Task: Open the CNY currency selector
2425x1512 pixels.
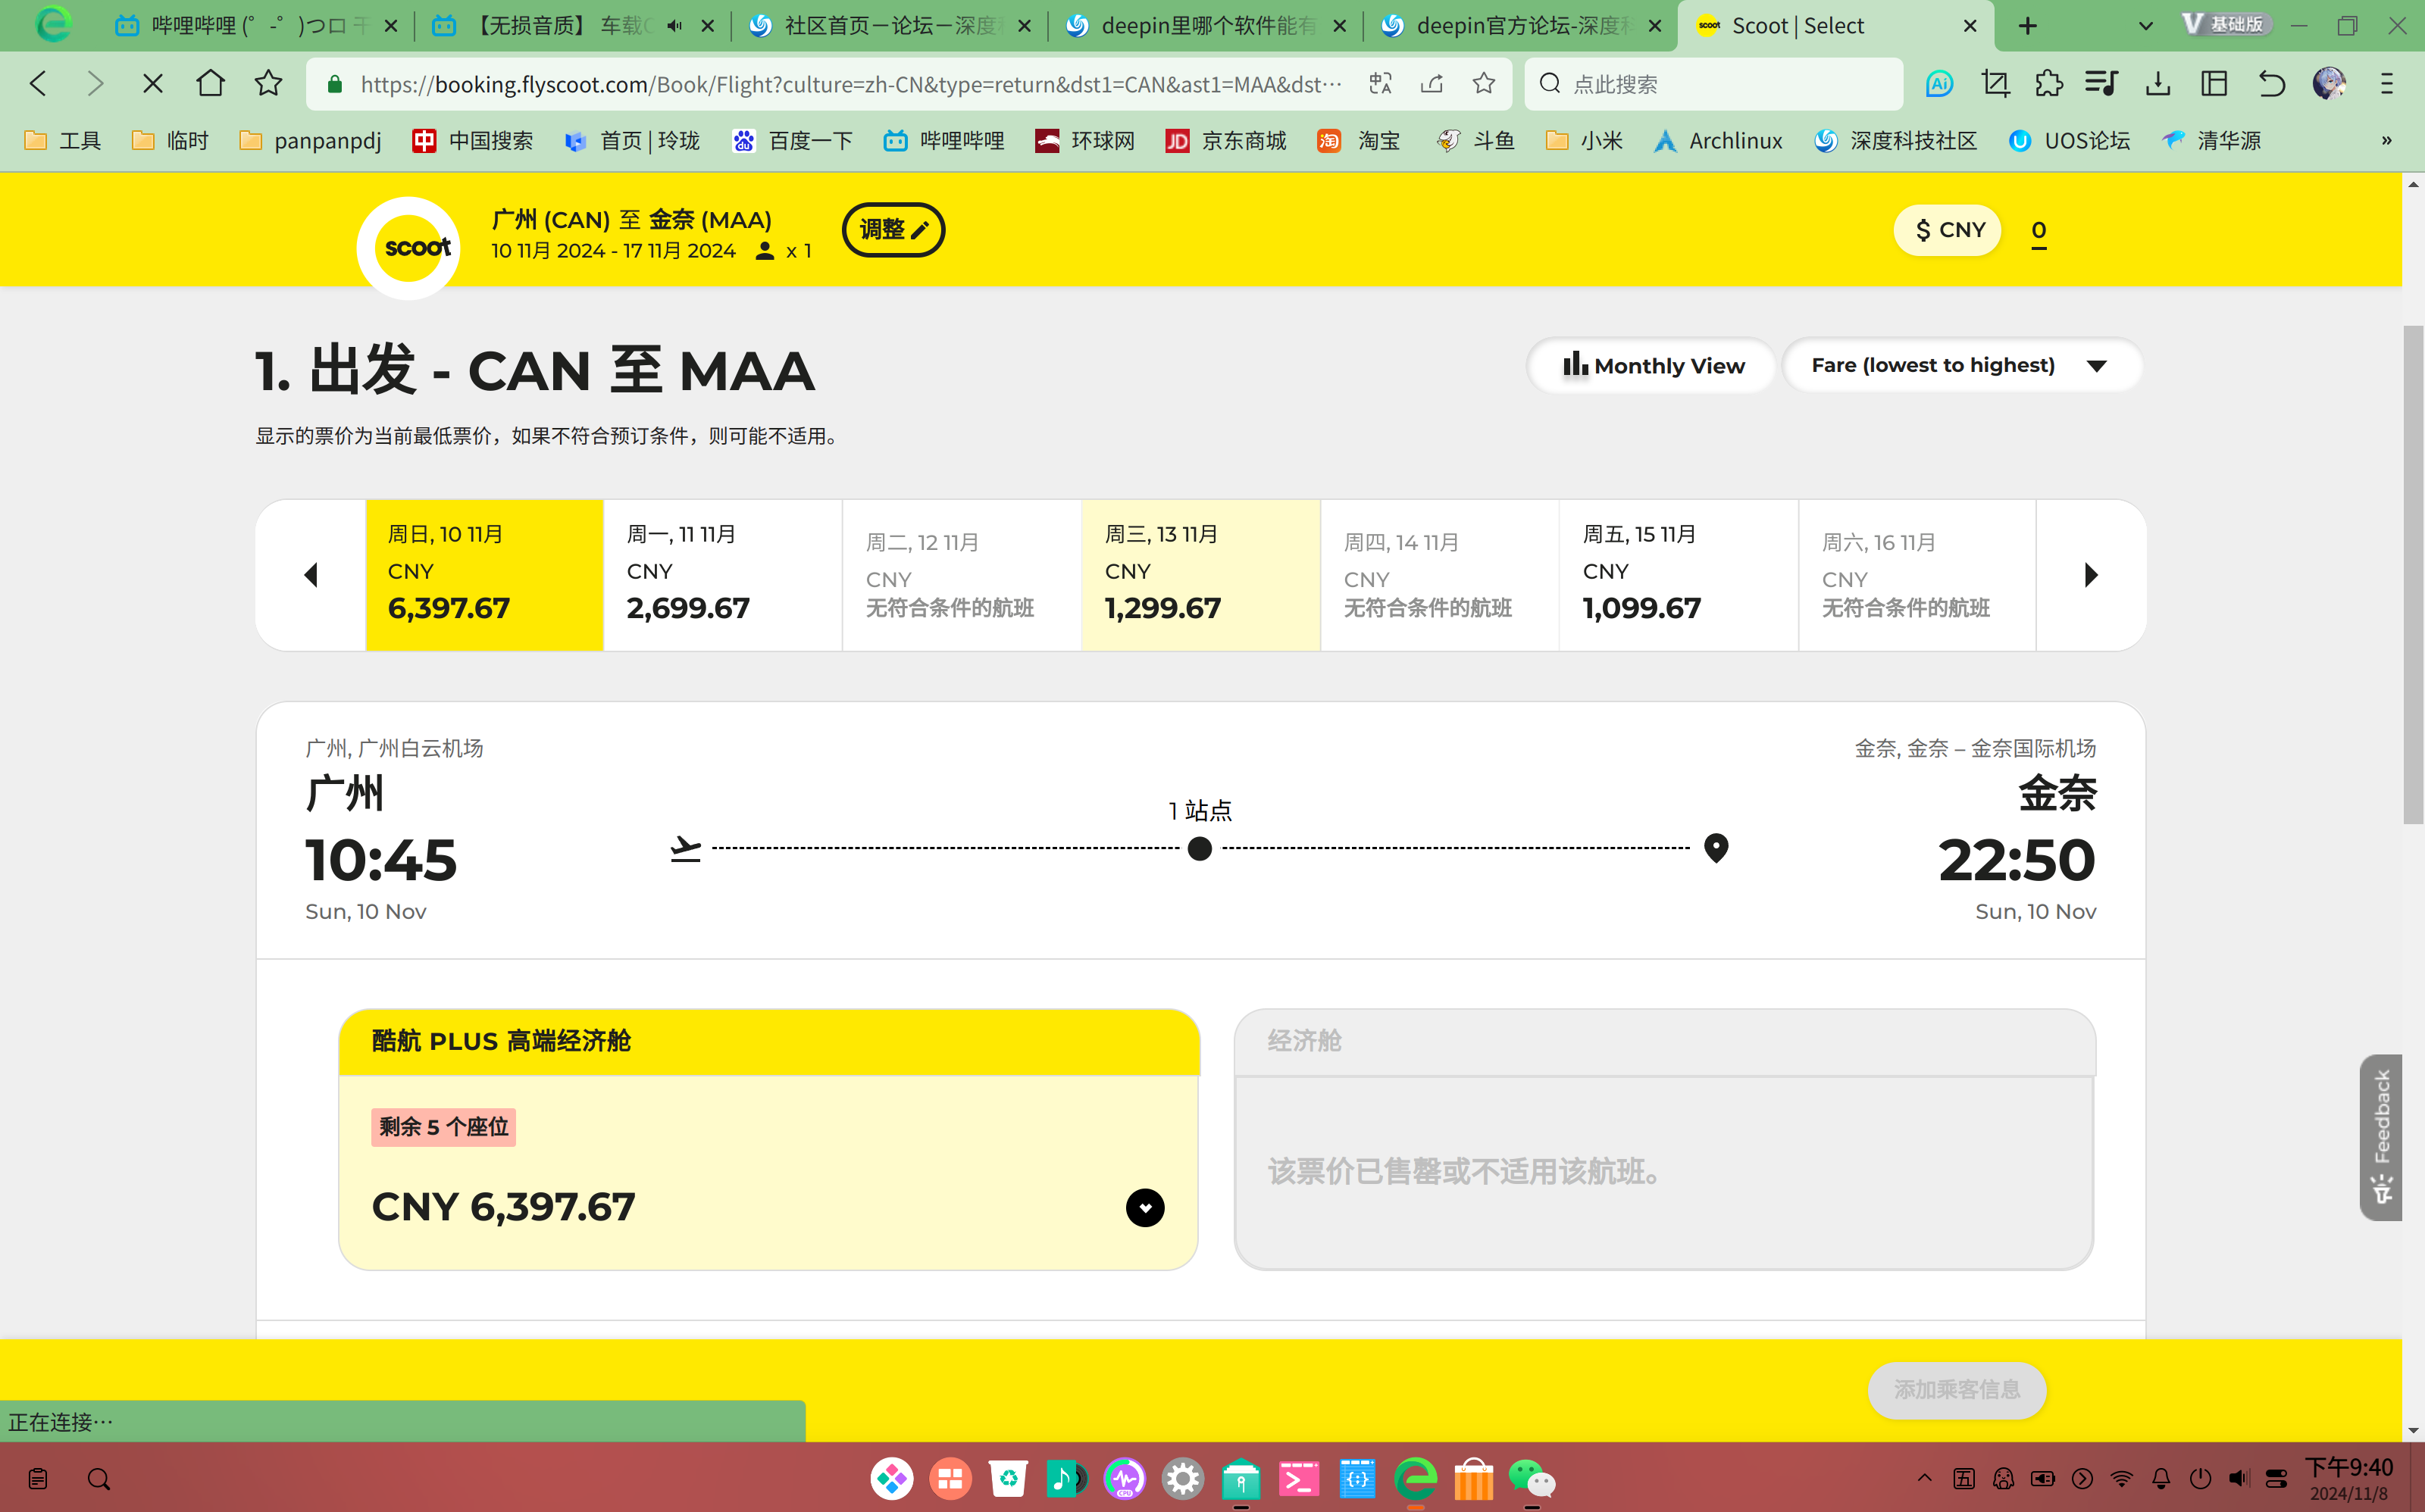Action: (1949, 230)
